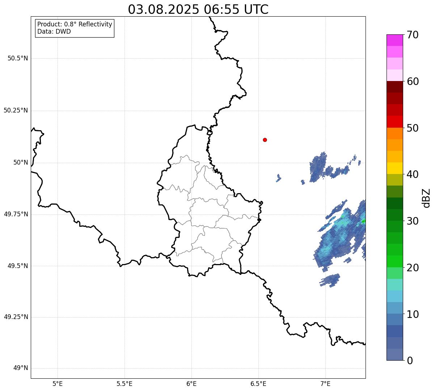Click the '50.5°N' latitude label
435x391 pixels.
click(18, 58)
